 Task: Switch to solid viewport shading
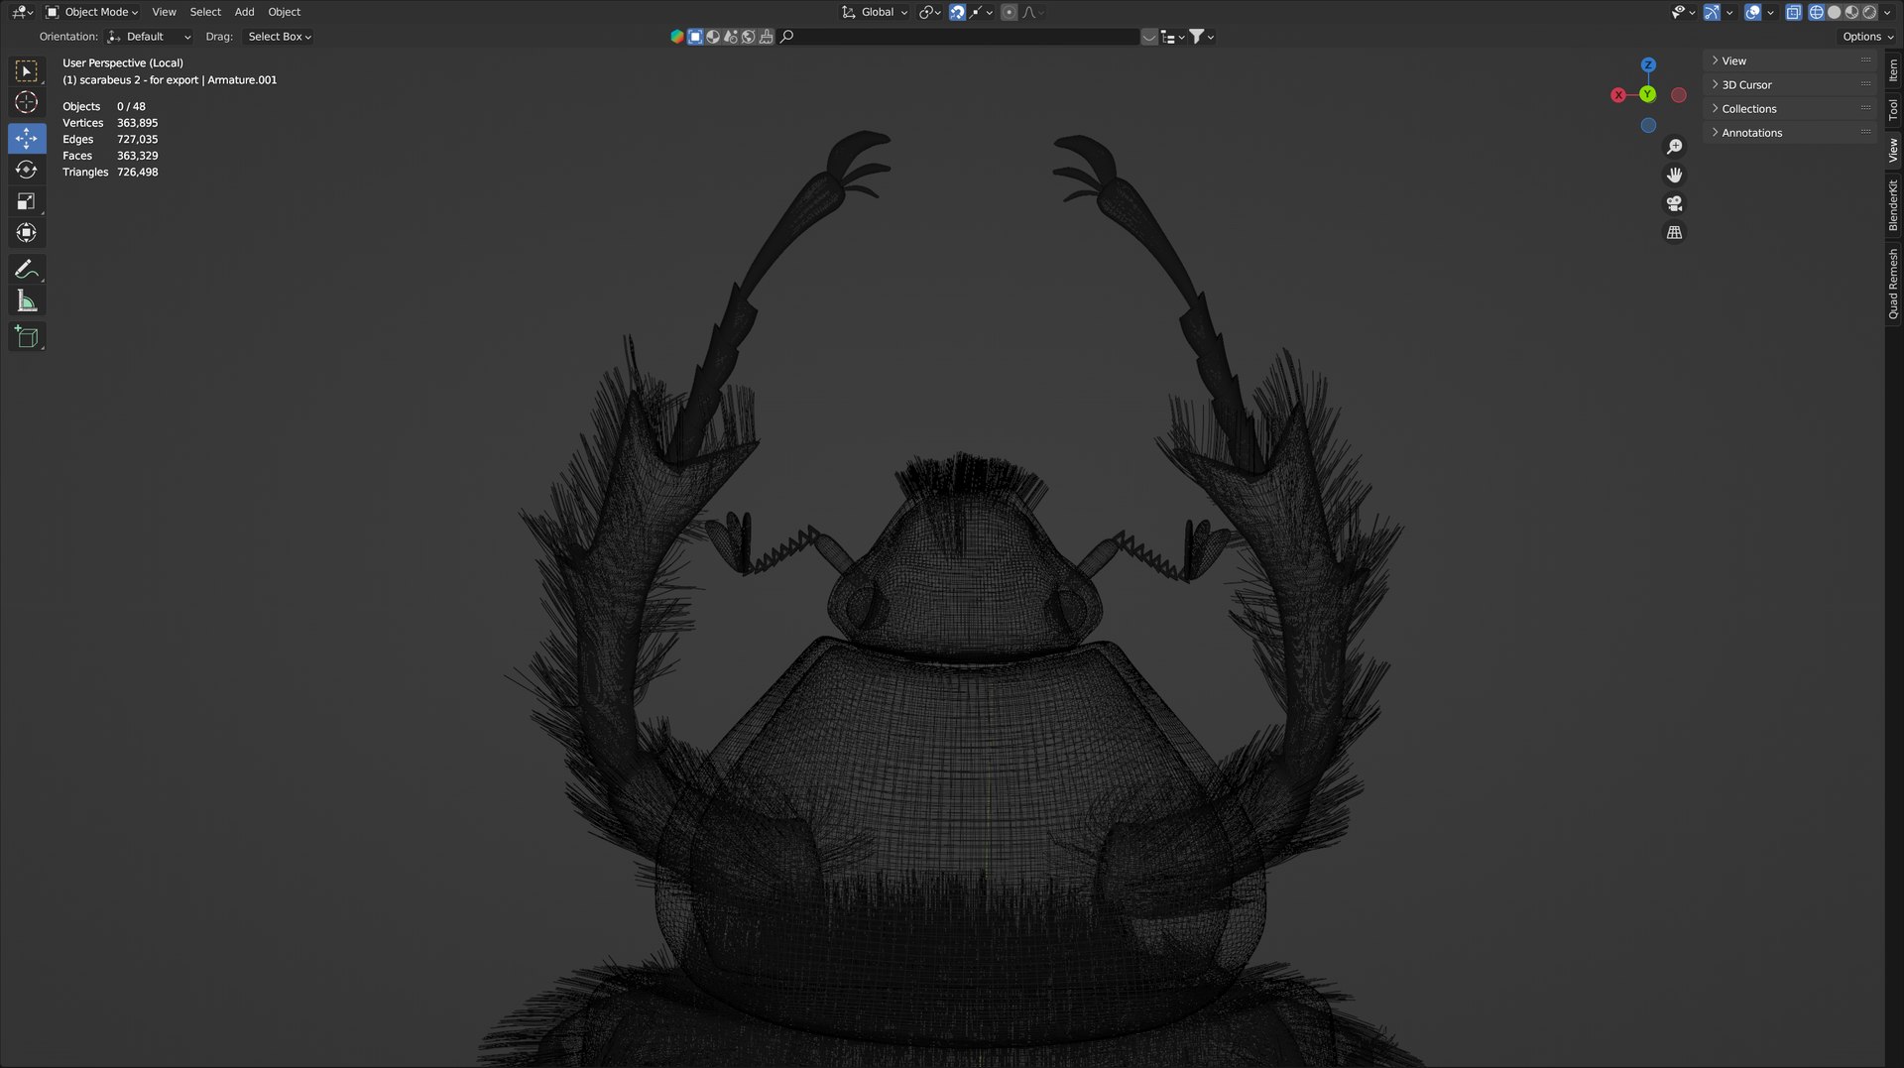pos(1834,12)
